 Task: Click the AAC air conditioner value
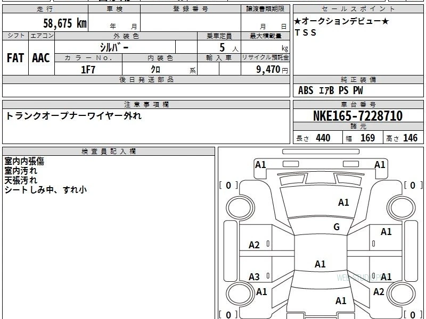tap(41, 58)
